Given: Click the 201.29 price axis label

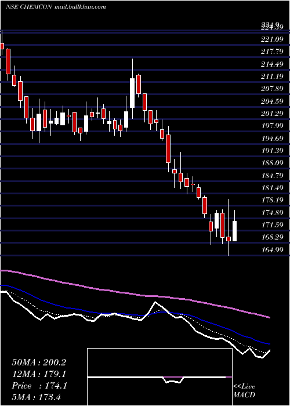Looking at the screenshot, I should [272, 114].
